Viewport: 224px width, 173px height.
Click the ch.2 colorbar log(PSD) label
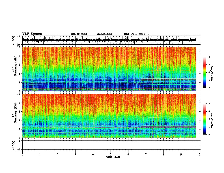212,120
